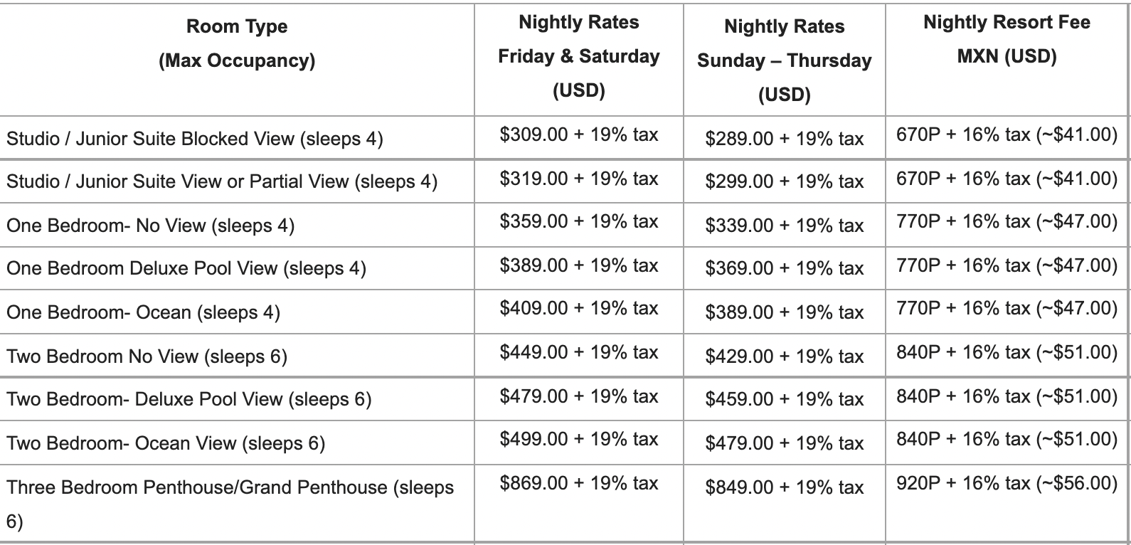Click the $309.00 + 19% tax rate

579,134
